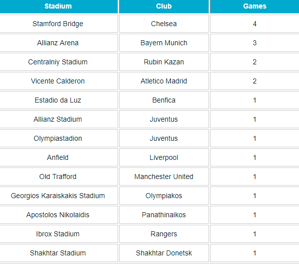Select the Olympiastadion stadium cell
The height and width of the screenshot is (264, 299).
point(59,138)
